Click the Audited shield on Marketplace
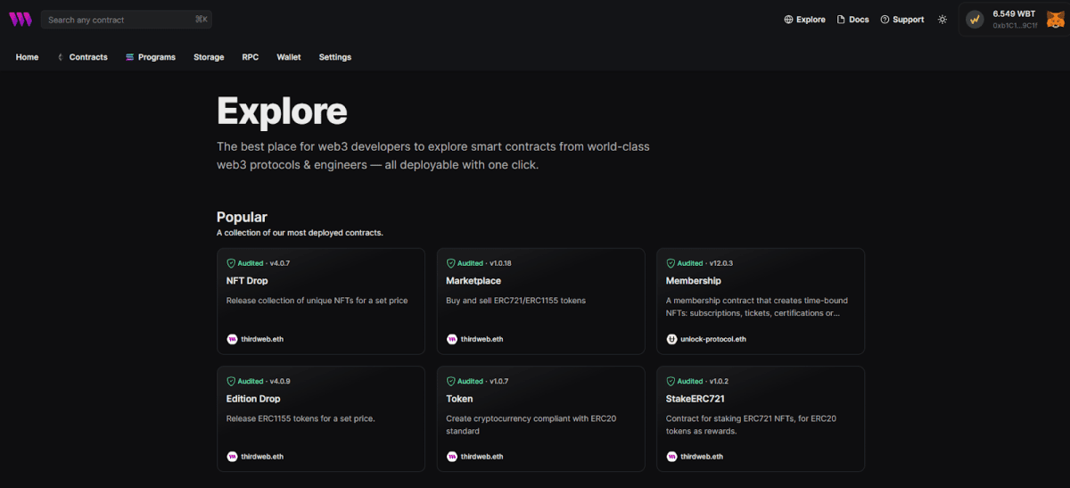The image size is (1070, 488). click(450, 263)
